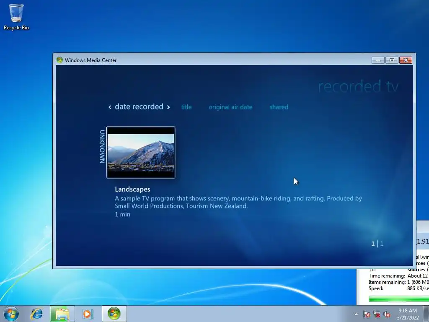Click network status tray icon
The height and width of the screenshot is (322, 429).
(377, 314)
